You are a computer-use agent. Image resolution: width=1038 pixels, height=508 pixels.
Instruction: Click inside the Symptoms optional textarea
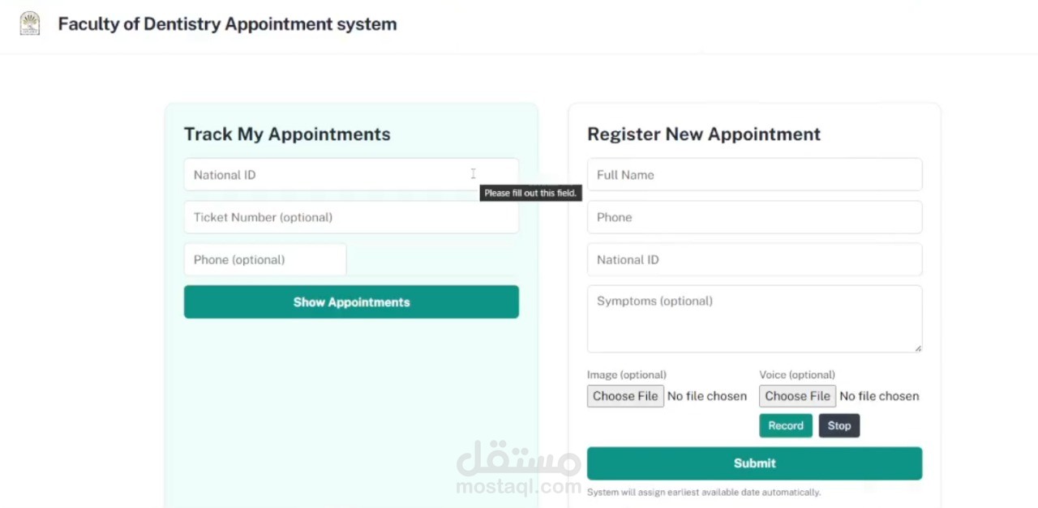pos(754,318)
